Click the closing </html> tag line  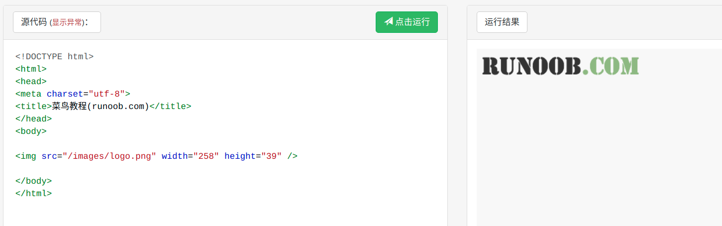pyautogui.click(x=33, y=194)
